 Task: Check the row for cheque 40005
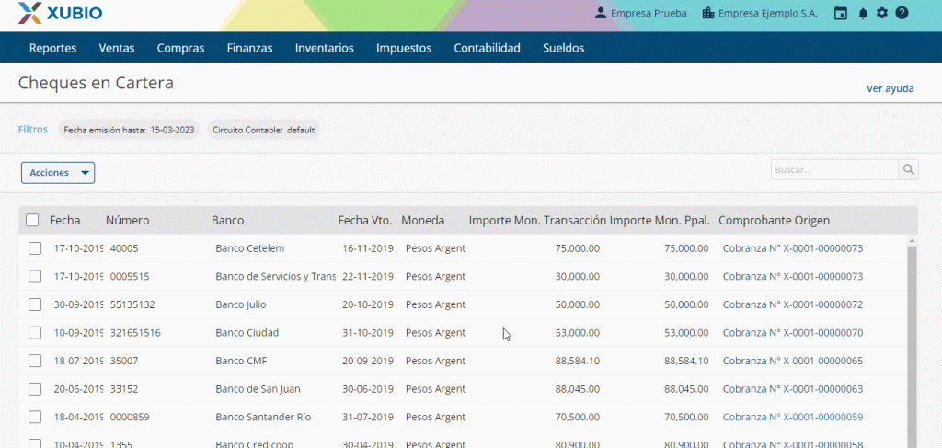(x=35, y=248)
